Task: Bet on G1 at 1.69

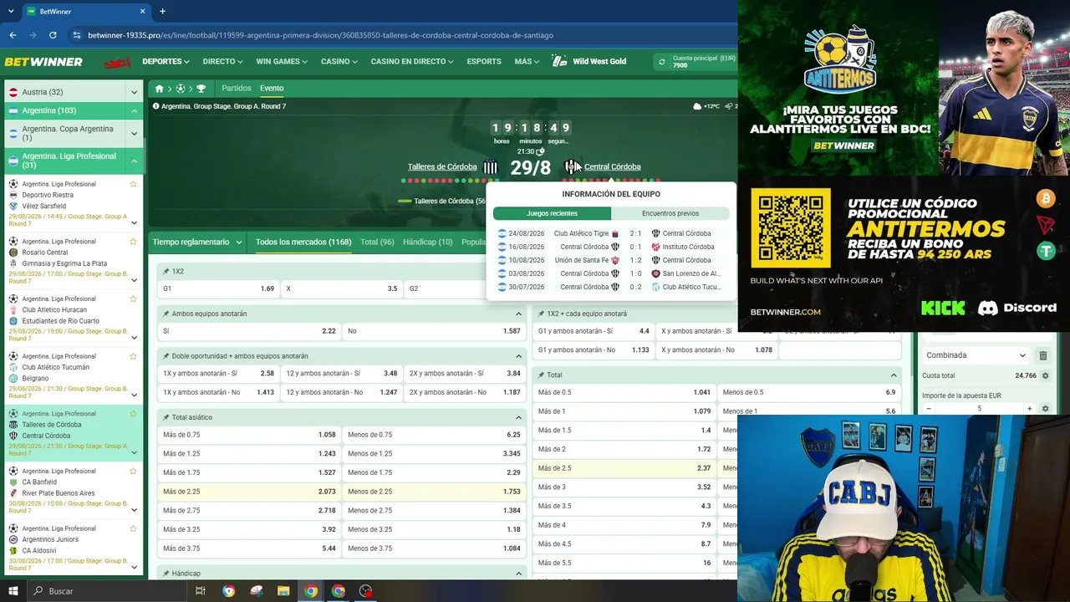Action: (219, 288)
